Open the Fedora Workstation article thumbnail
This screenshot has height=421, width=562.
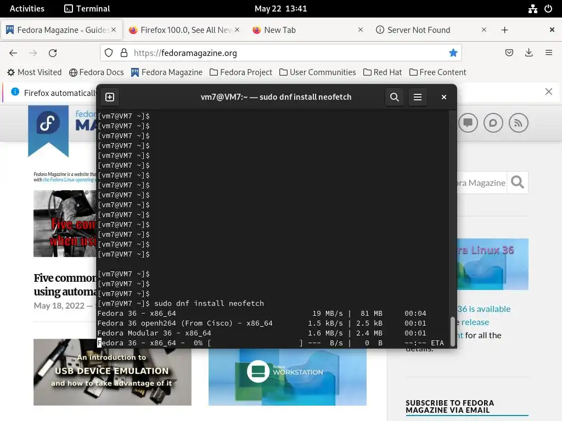(x=288, y=377)
